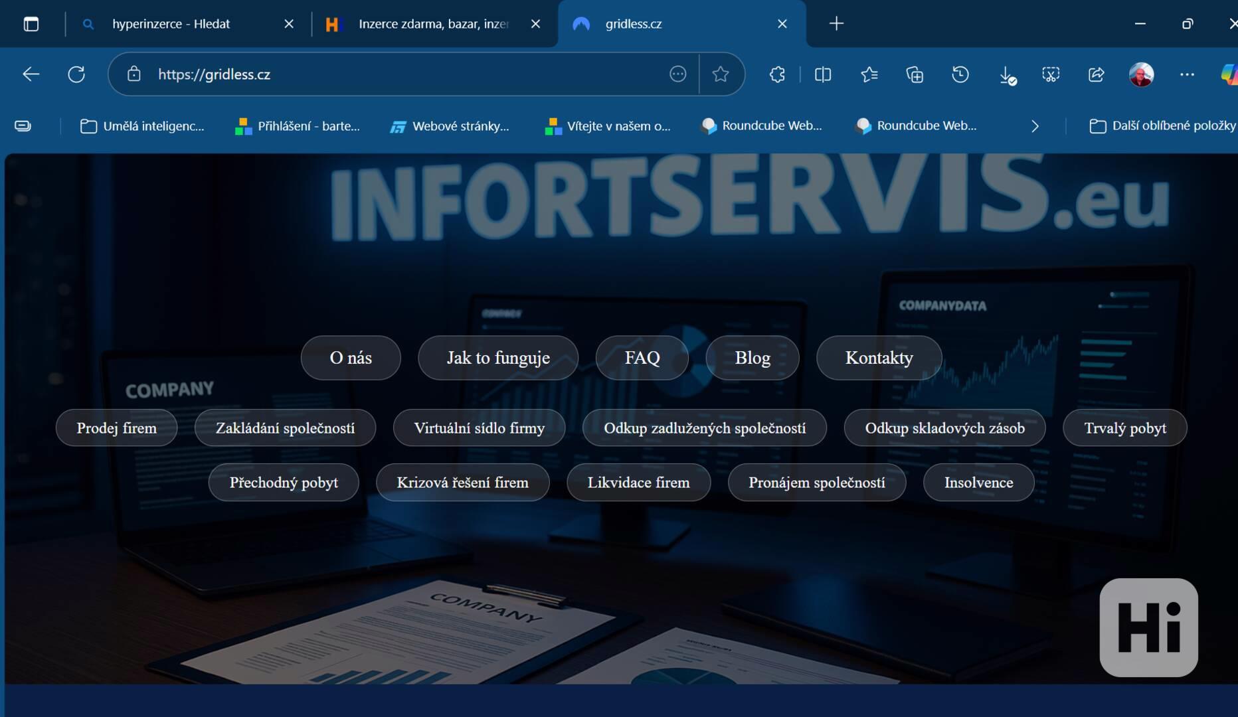Open a new tab with plus button

coord(836,24)
